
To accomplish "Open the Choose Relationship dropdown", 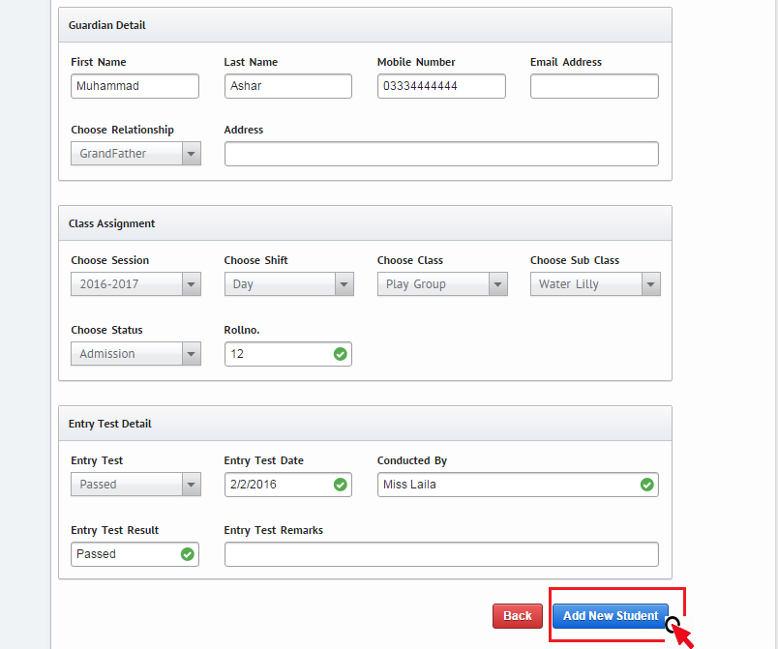I will [135, 154].
